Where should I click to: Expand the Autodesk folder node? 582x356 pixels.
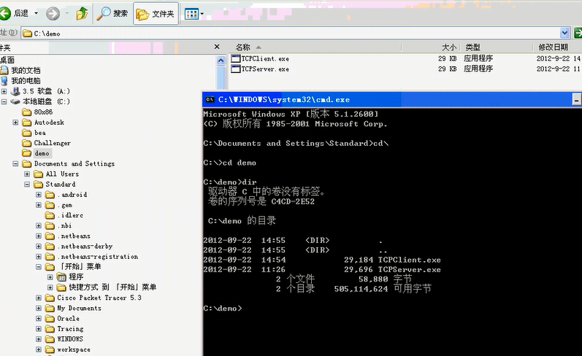tap(15, 123)
